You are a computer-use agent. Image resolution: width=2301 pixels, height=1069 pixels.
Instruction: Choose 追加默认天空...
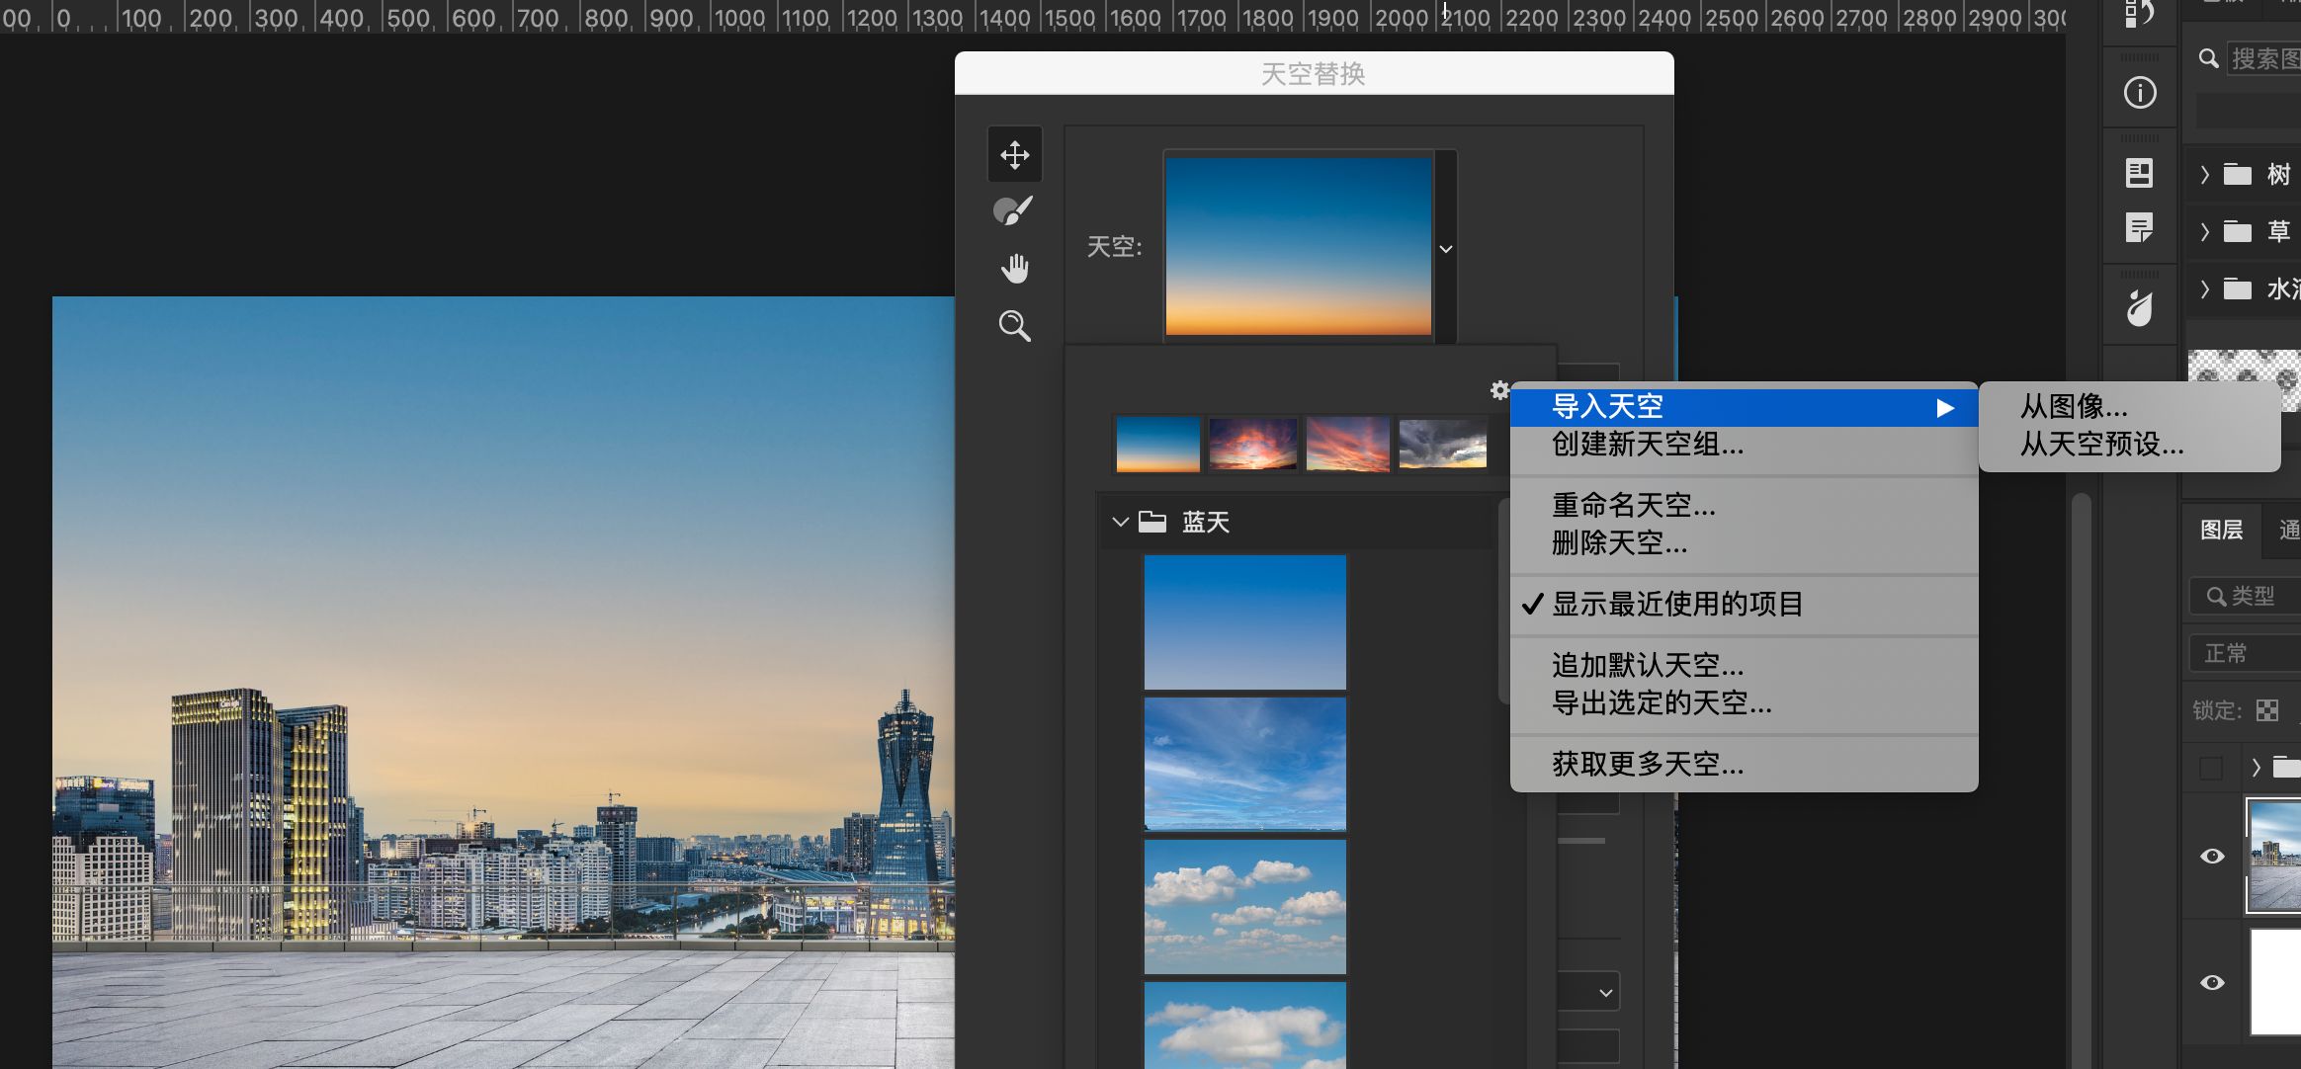(x=1745, y=665)
